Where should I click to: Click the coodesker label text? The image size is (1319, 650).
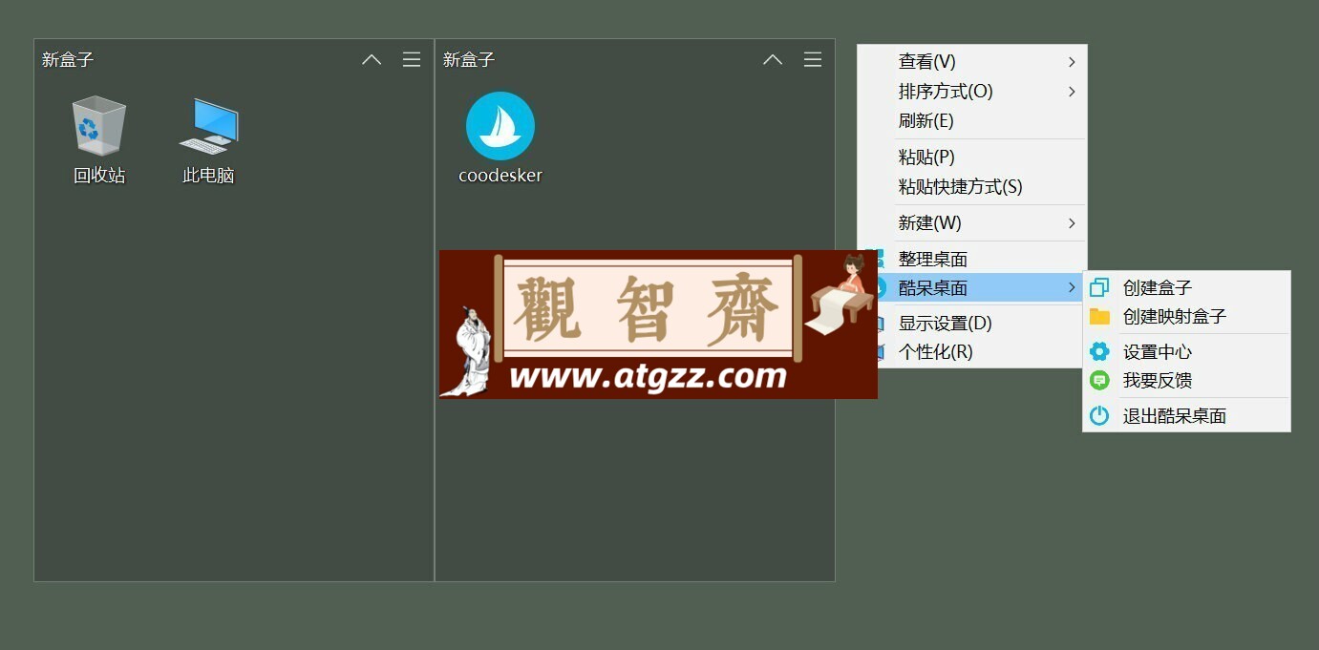[x=500, y=176]
